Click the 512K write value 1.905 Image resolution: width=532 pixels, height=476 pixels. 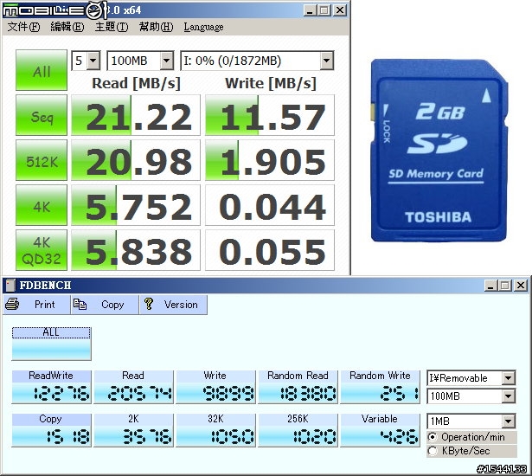[270, 160]
